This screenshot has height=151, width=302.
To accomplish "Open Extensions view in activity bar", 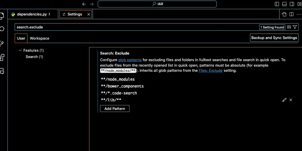I will click(x=2, y=57).
